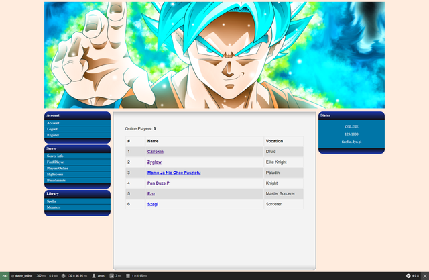Viewport: 429px width, 280px height.
Task: Open player Pan Duze P's profile
Action: (158, 183)
